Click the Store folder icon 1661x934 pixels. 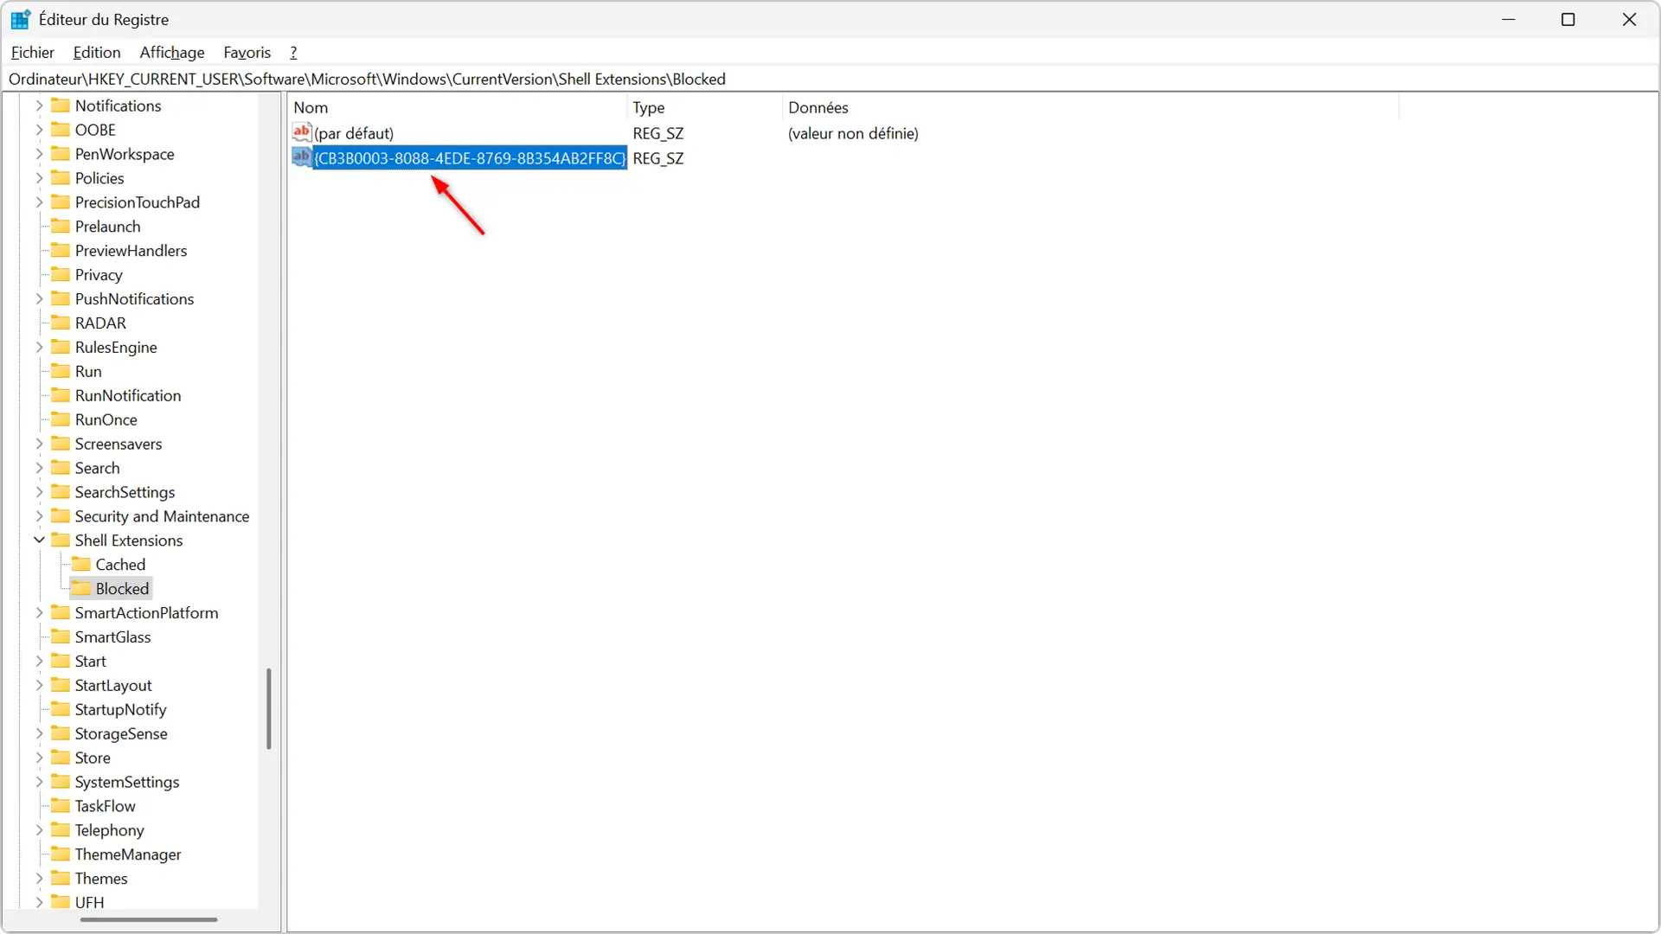point(61,758)
